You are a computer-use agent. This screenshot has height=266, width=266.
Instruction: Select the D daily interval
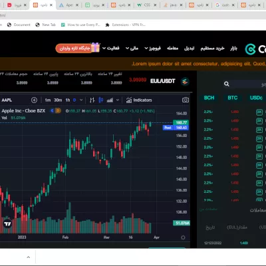tap(74, 100)
